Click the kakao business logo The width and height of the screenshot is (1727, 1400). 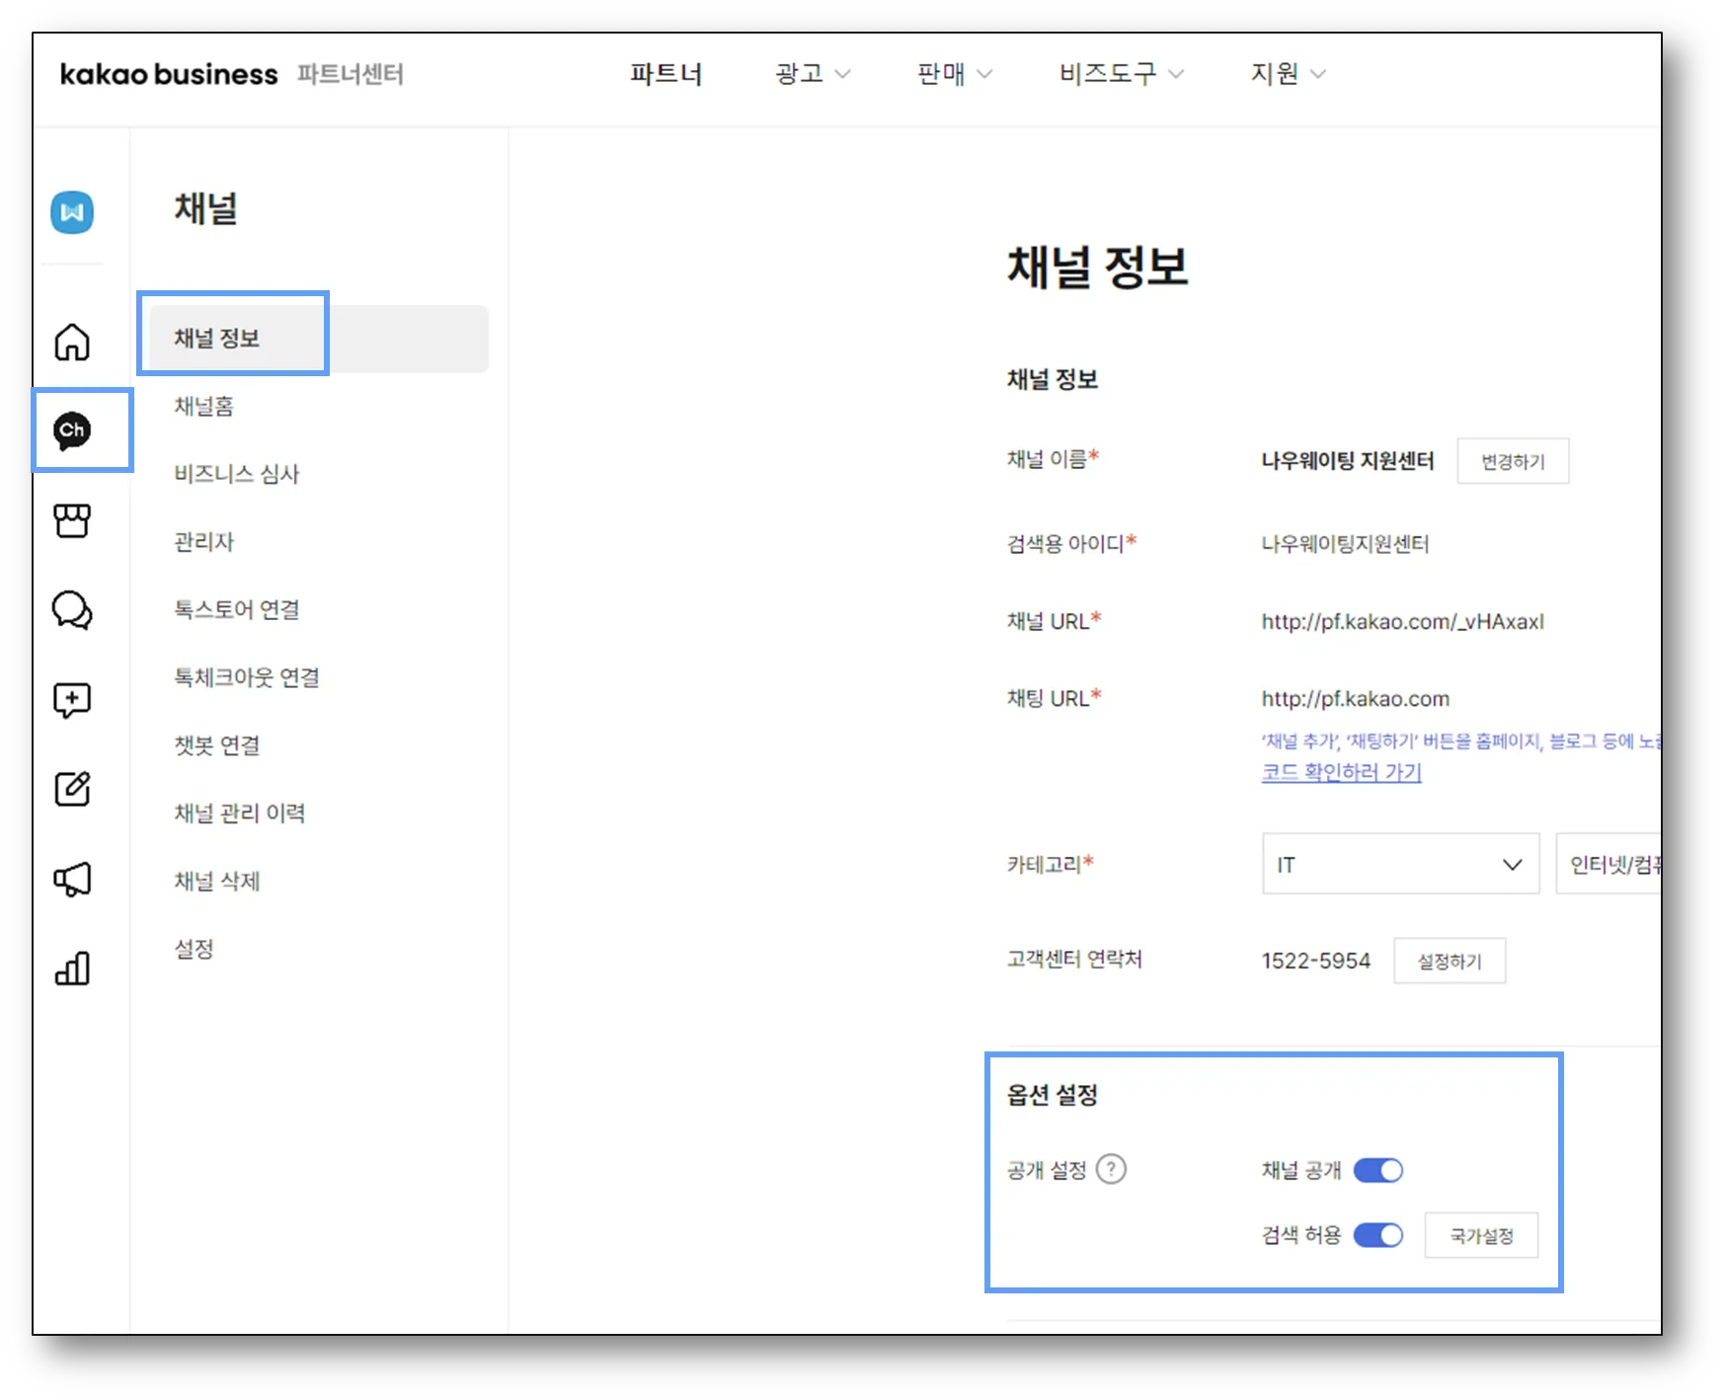tap(169, 74)
